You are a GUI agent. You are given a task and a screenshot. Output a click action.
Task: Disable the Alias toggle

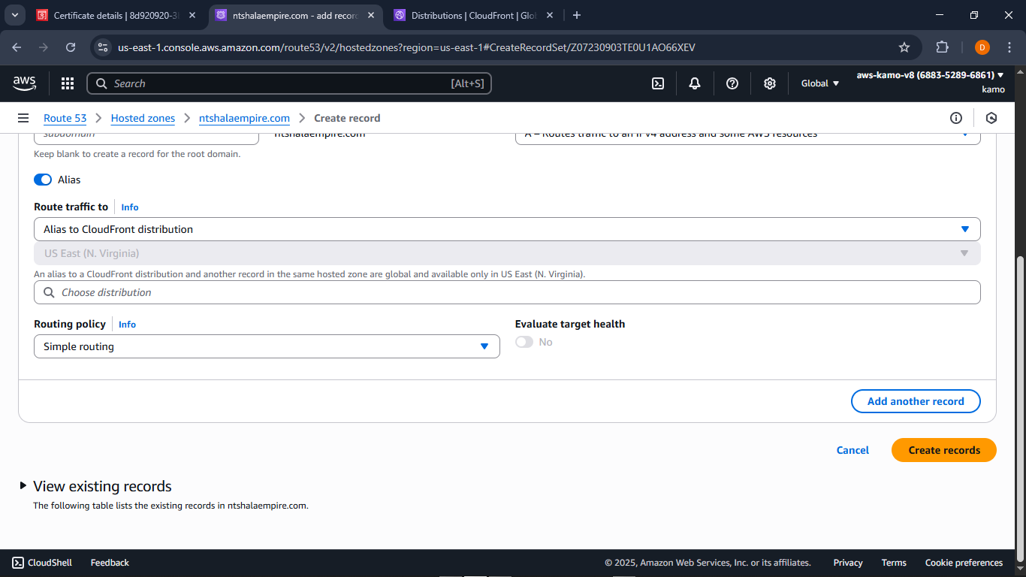(x=43, y=180)
